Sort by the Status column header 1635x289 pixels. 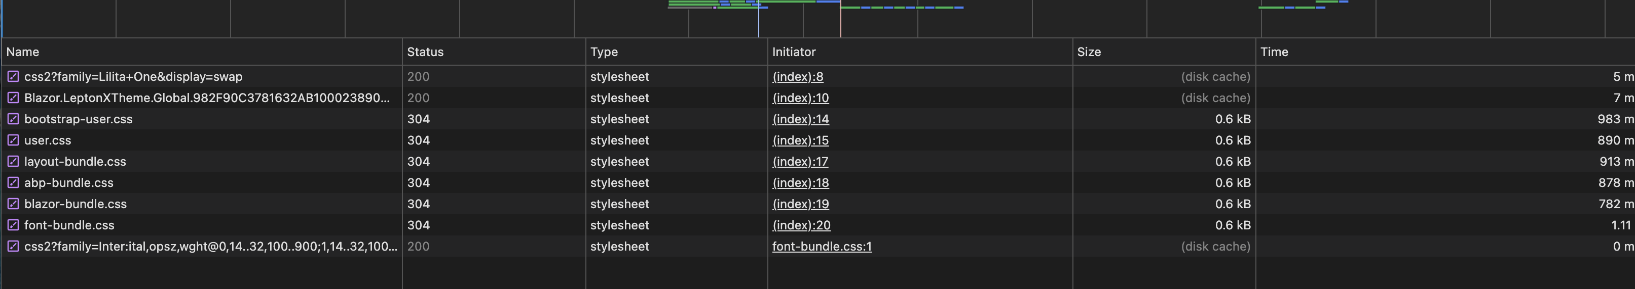tap(425, 52)
